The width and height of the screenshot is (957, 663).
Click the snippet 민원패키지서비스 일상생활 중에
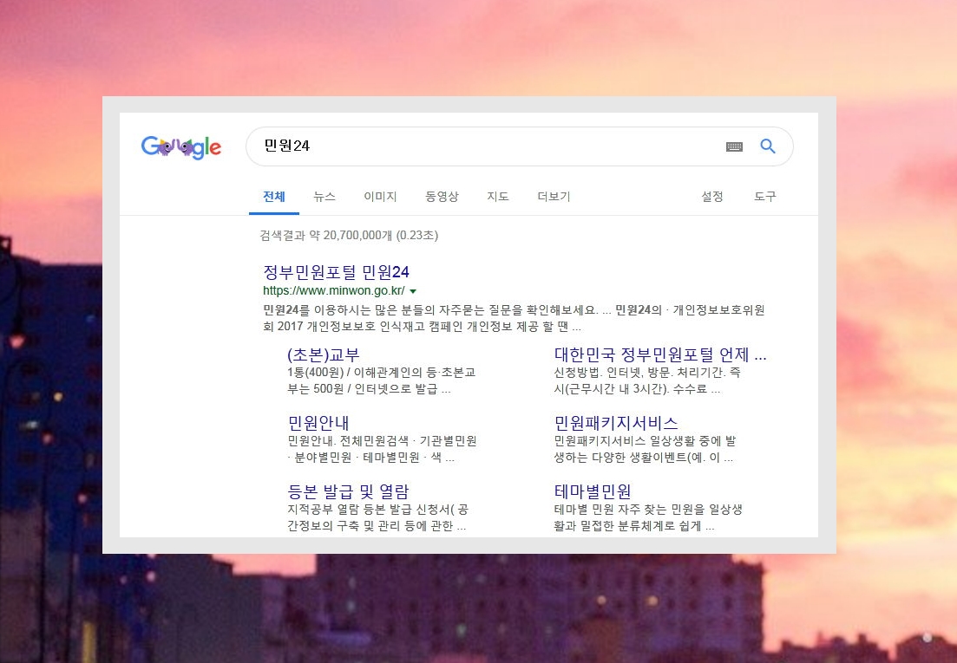tap(645, 449)
